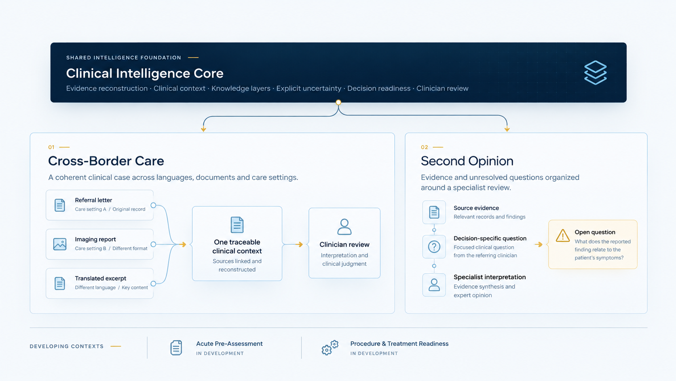Click the Procedure & Treatment Readiness label

[x=399, y=344]
